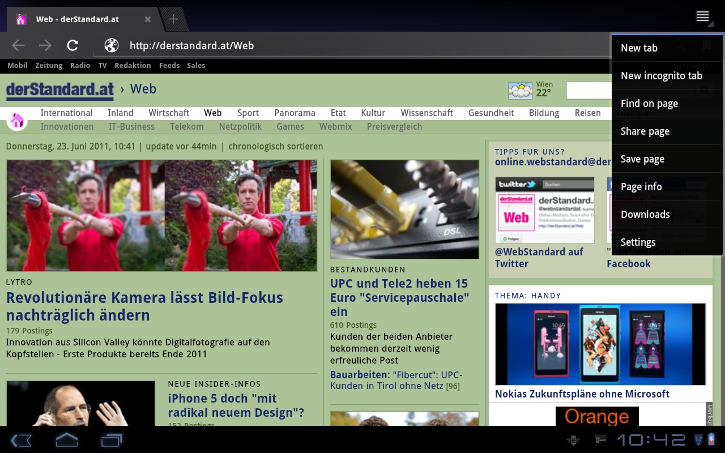Open 'Downloads' from the menu
The image size is (725, 453).
click(667, 215)
